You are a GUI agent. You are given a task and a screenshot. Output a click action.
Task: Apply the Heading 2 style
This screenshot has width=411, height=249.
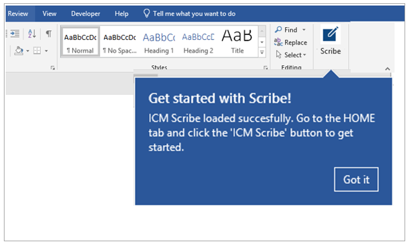(x=198, y=41)
